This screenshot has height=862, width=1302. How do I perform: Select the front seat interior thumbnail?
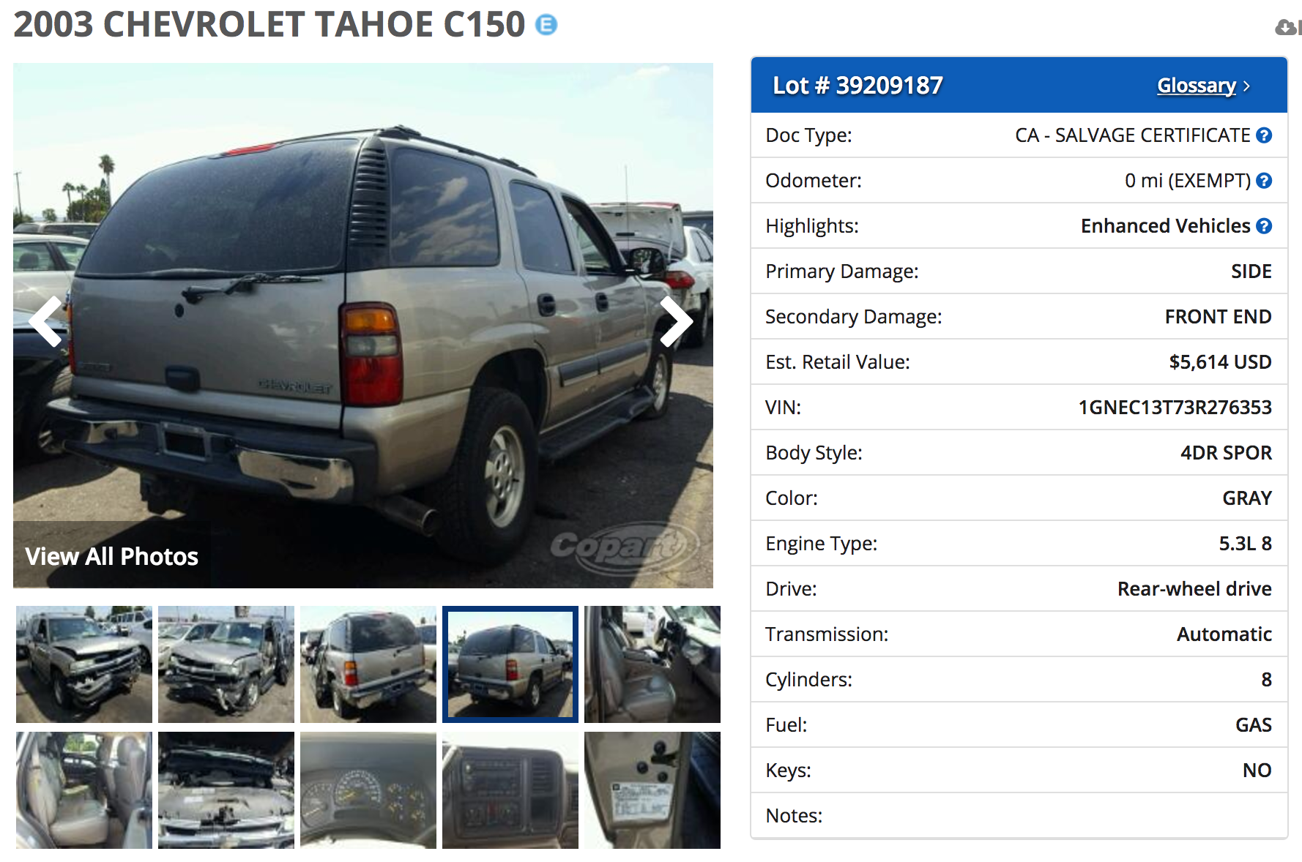[x=652, y=664]
